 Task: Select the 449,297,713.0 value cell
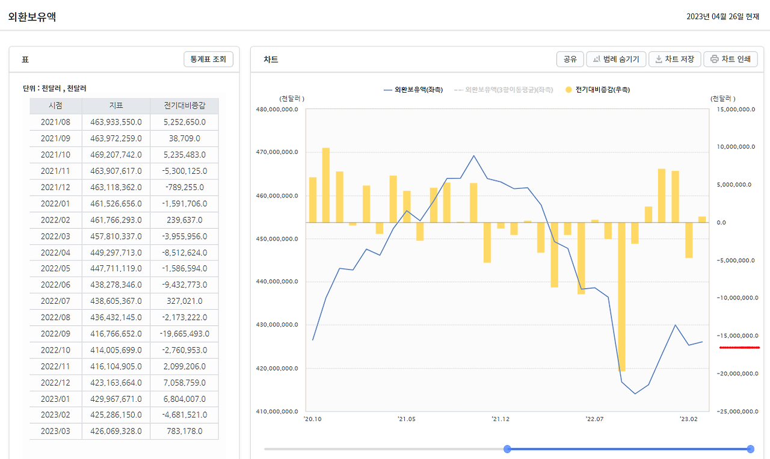coord(116,252)
